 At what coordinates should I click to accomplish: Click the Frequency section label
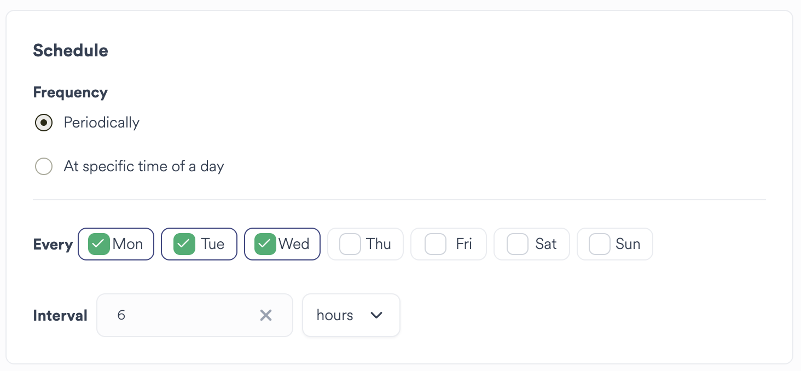70,92
